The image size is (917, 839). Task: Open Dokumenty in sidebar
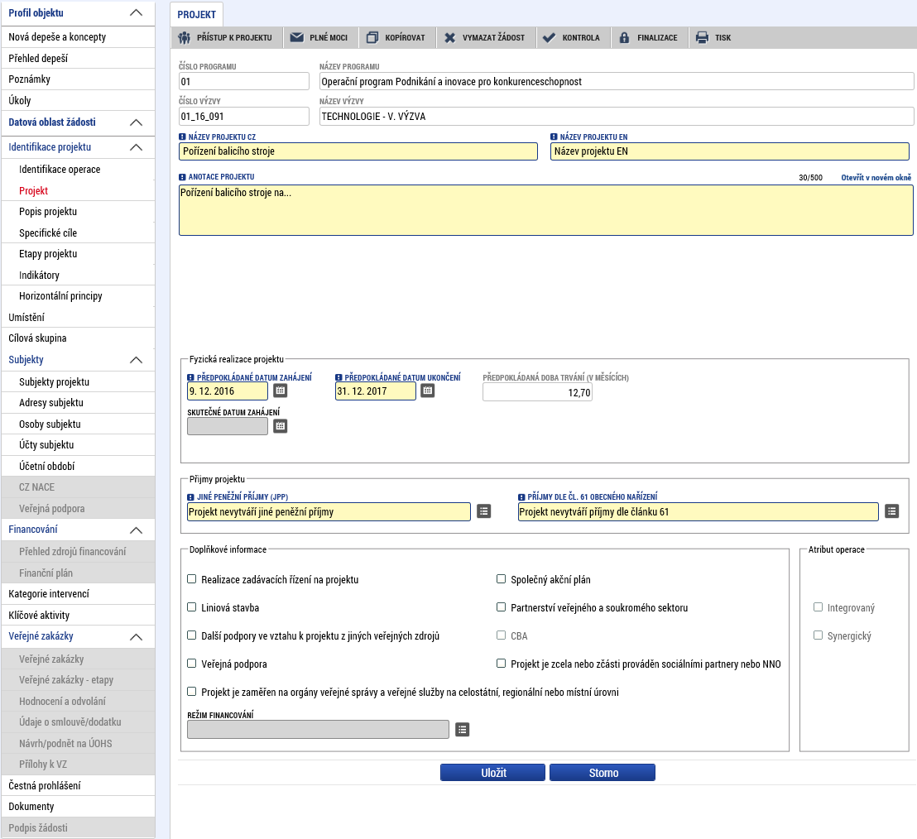78,806
